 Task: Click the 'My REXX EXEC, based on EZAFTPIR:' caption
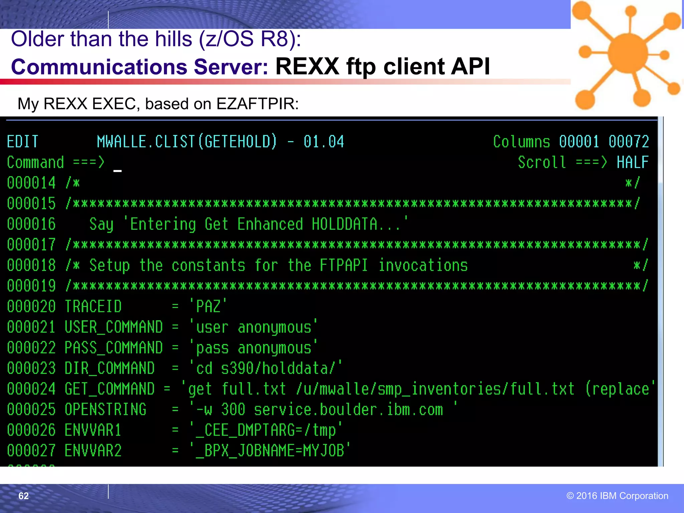[158, 104]
